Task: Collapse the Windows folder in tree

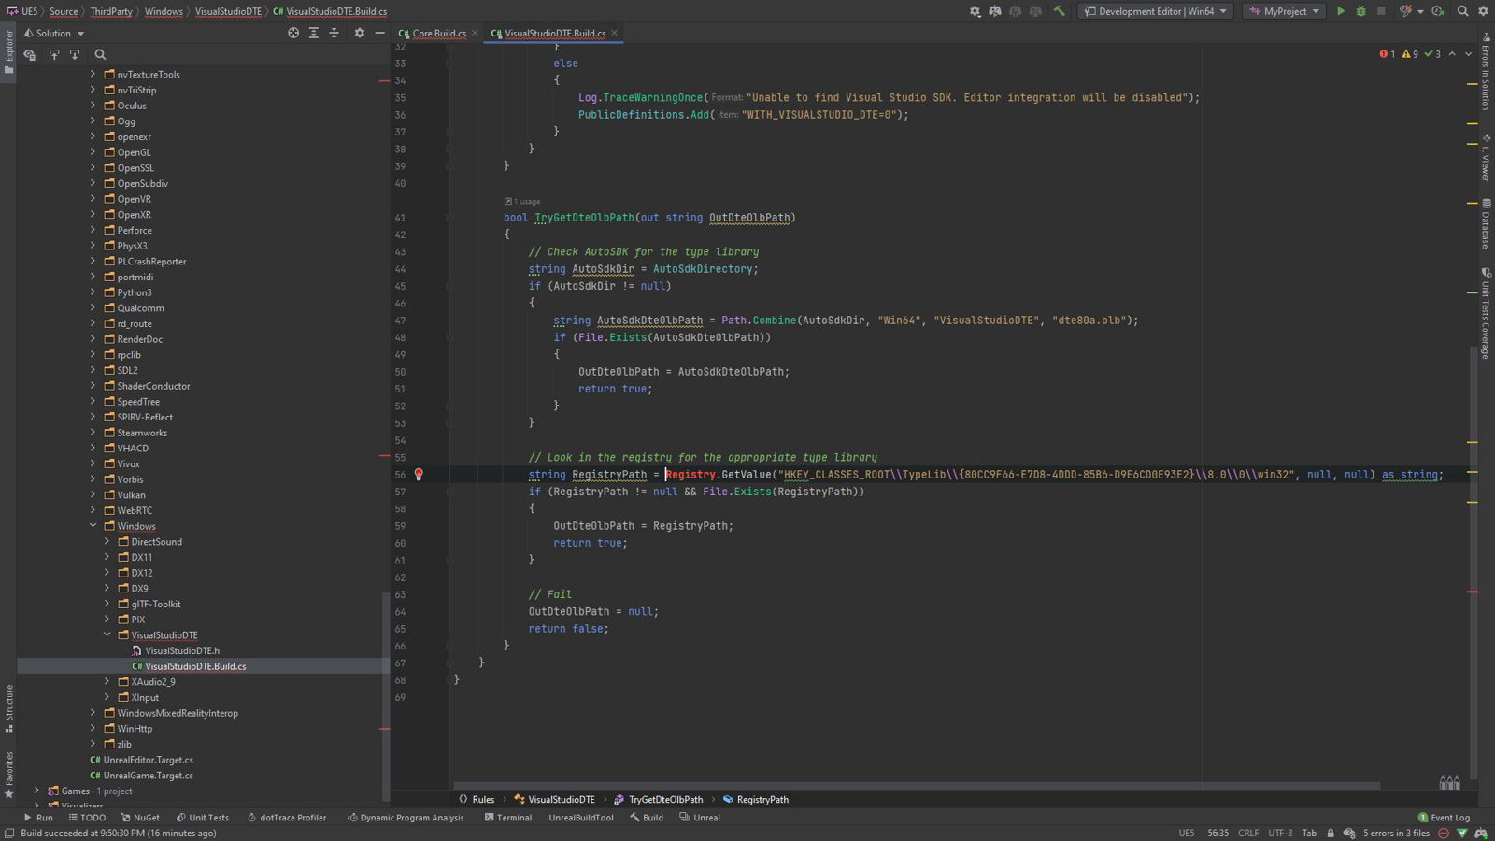Action: 93,526
